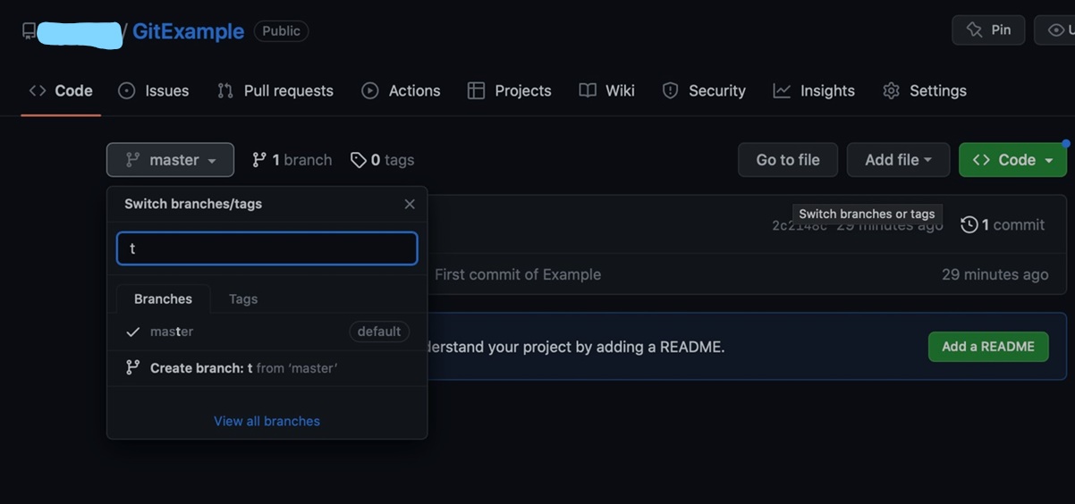This screenshot has height=504, width=1075.
Task: Switch to the Tags tab in popup
Action: pos(243,298)
